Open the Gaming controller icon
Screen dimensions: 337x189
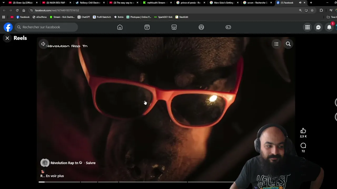(x=228, y=27)
